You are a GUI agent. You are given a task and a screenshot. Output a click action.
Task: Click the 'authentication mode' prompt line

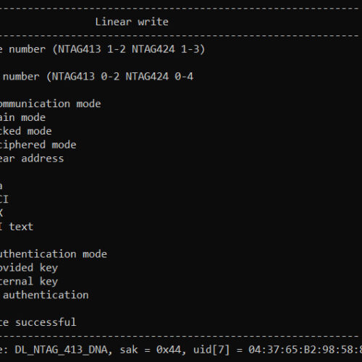(54, 254)
